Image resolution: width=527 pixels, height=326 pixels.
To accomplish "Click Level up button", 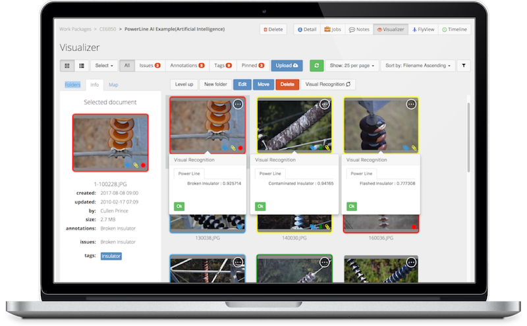I will (x=184, y=84).
